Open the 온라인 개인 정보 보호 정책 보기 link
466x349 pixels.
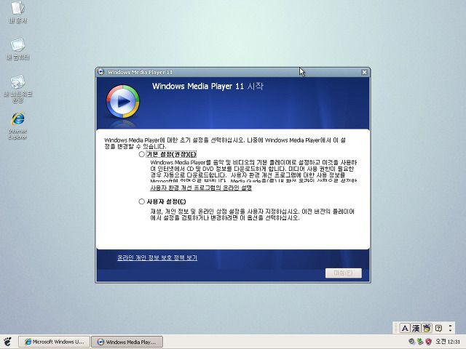(x=157, y=257)
